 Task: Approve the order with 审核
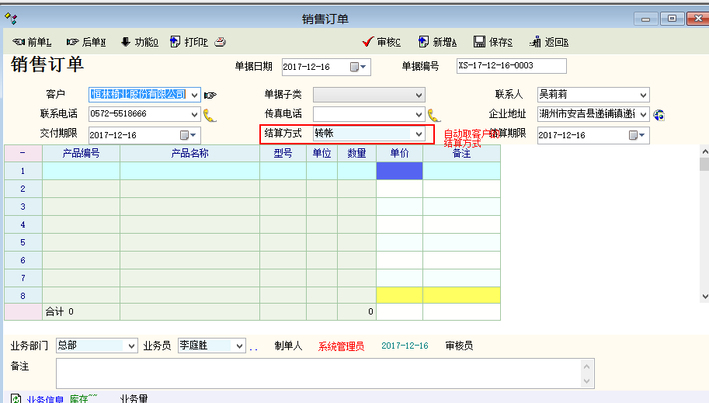[381, 42]
